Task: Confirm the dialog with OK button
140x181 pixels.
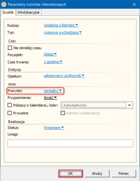Action: coord(70,173)
